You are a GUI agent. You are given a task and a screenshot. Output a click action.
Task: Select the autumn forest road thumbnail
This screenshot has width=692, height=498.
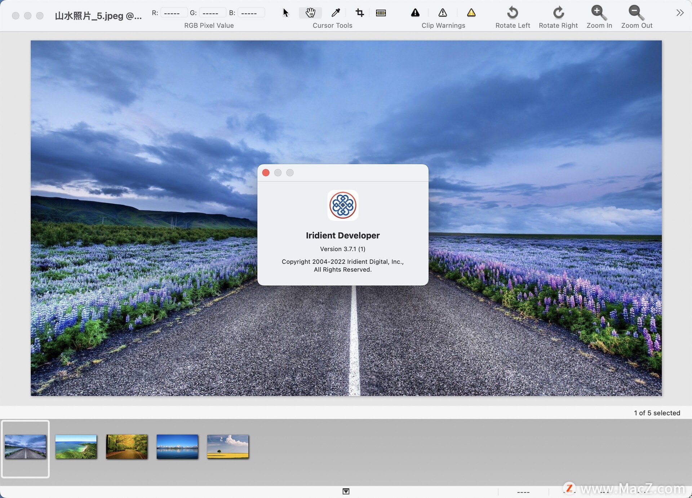(x=127, y=447)
